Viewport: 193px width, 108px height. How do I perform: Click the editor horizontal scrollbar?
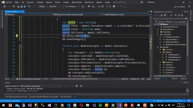coord(75,79)
